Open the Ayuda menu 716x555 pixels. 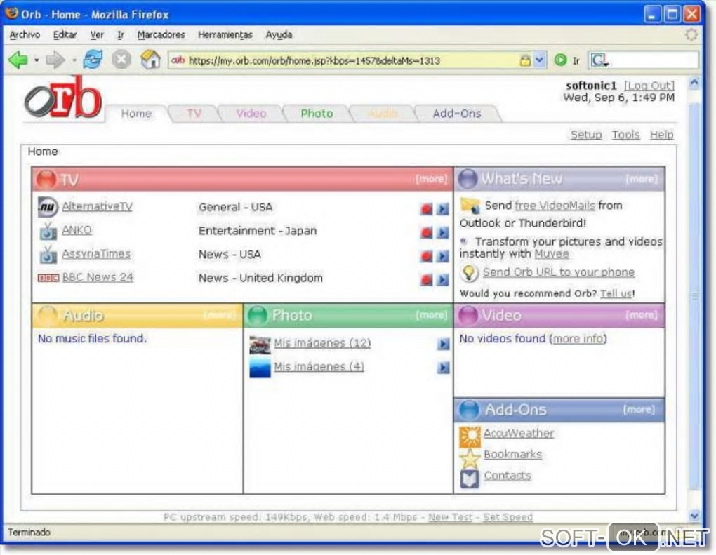[279, 34]
